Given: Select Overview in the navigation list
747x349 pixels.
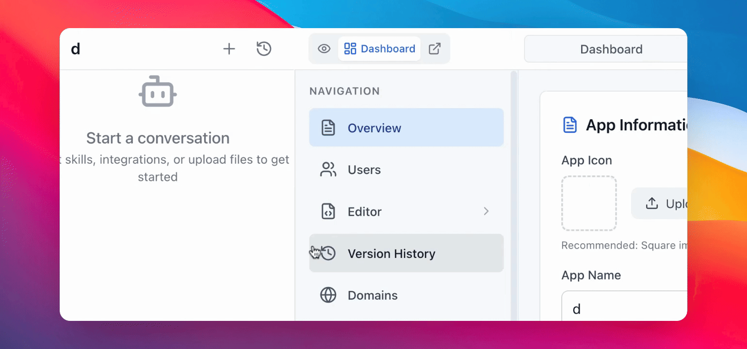Looking at the screenshot, I should 406,128.
